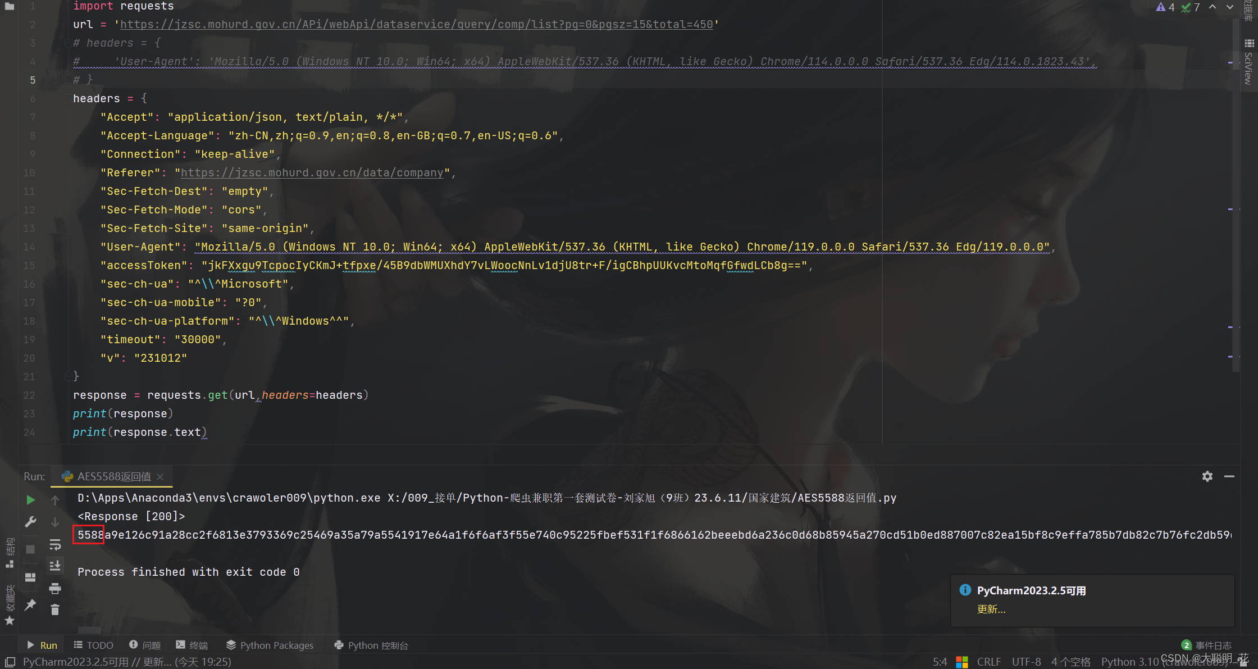
Task: Open Python 3.10 interpreter selector
Action: [x=1129, y=662]
